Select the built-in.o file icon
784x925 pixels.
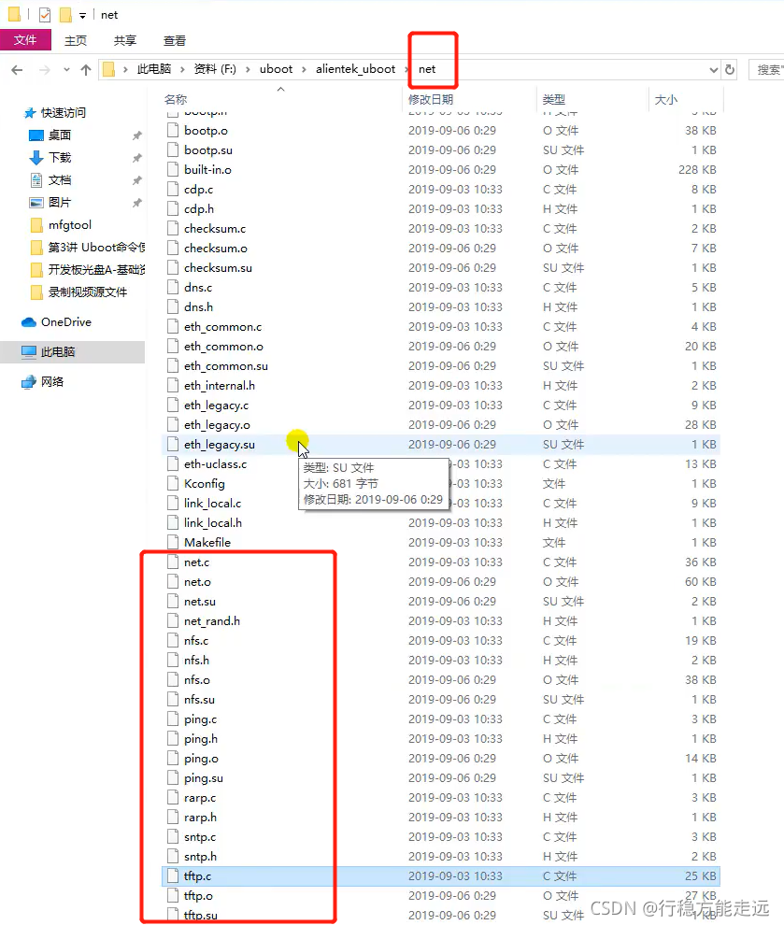173,170
